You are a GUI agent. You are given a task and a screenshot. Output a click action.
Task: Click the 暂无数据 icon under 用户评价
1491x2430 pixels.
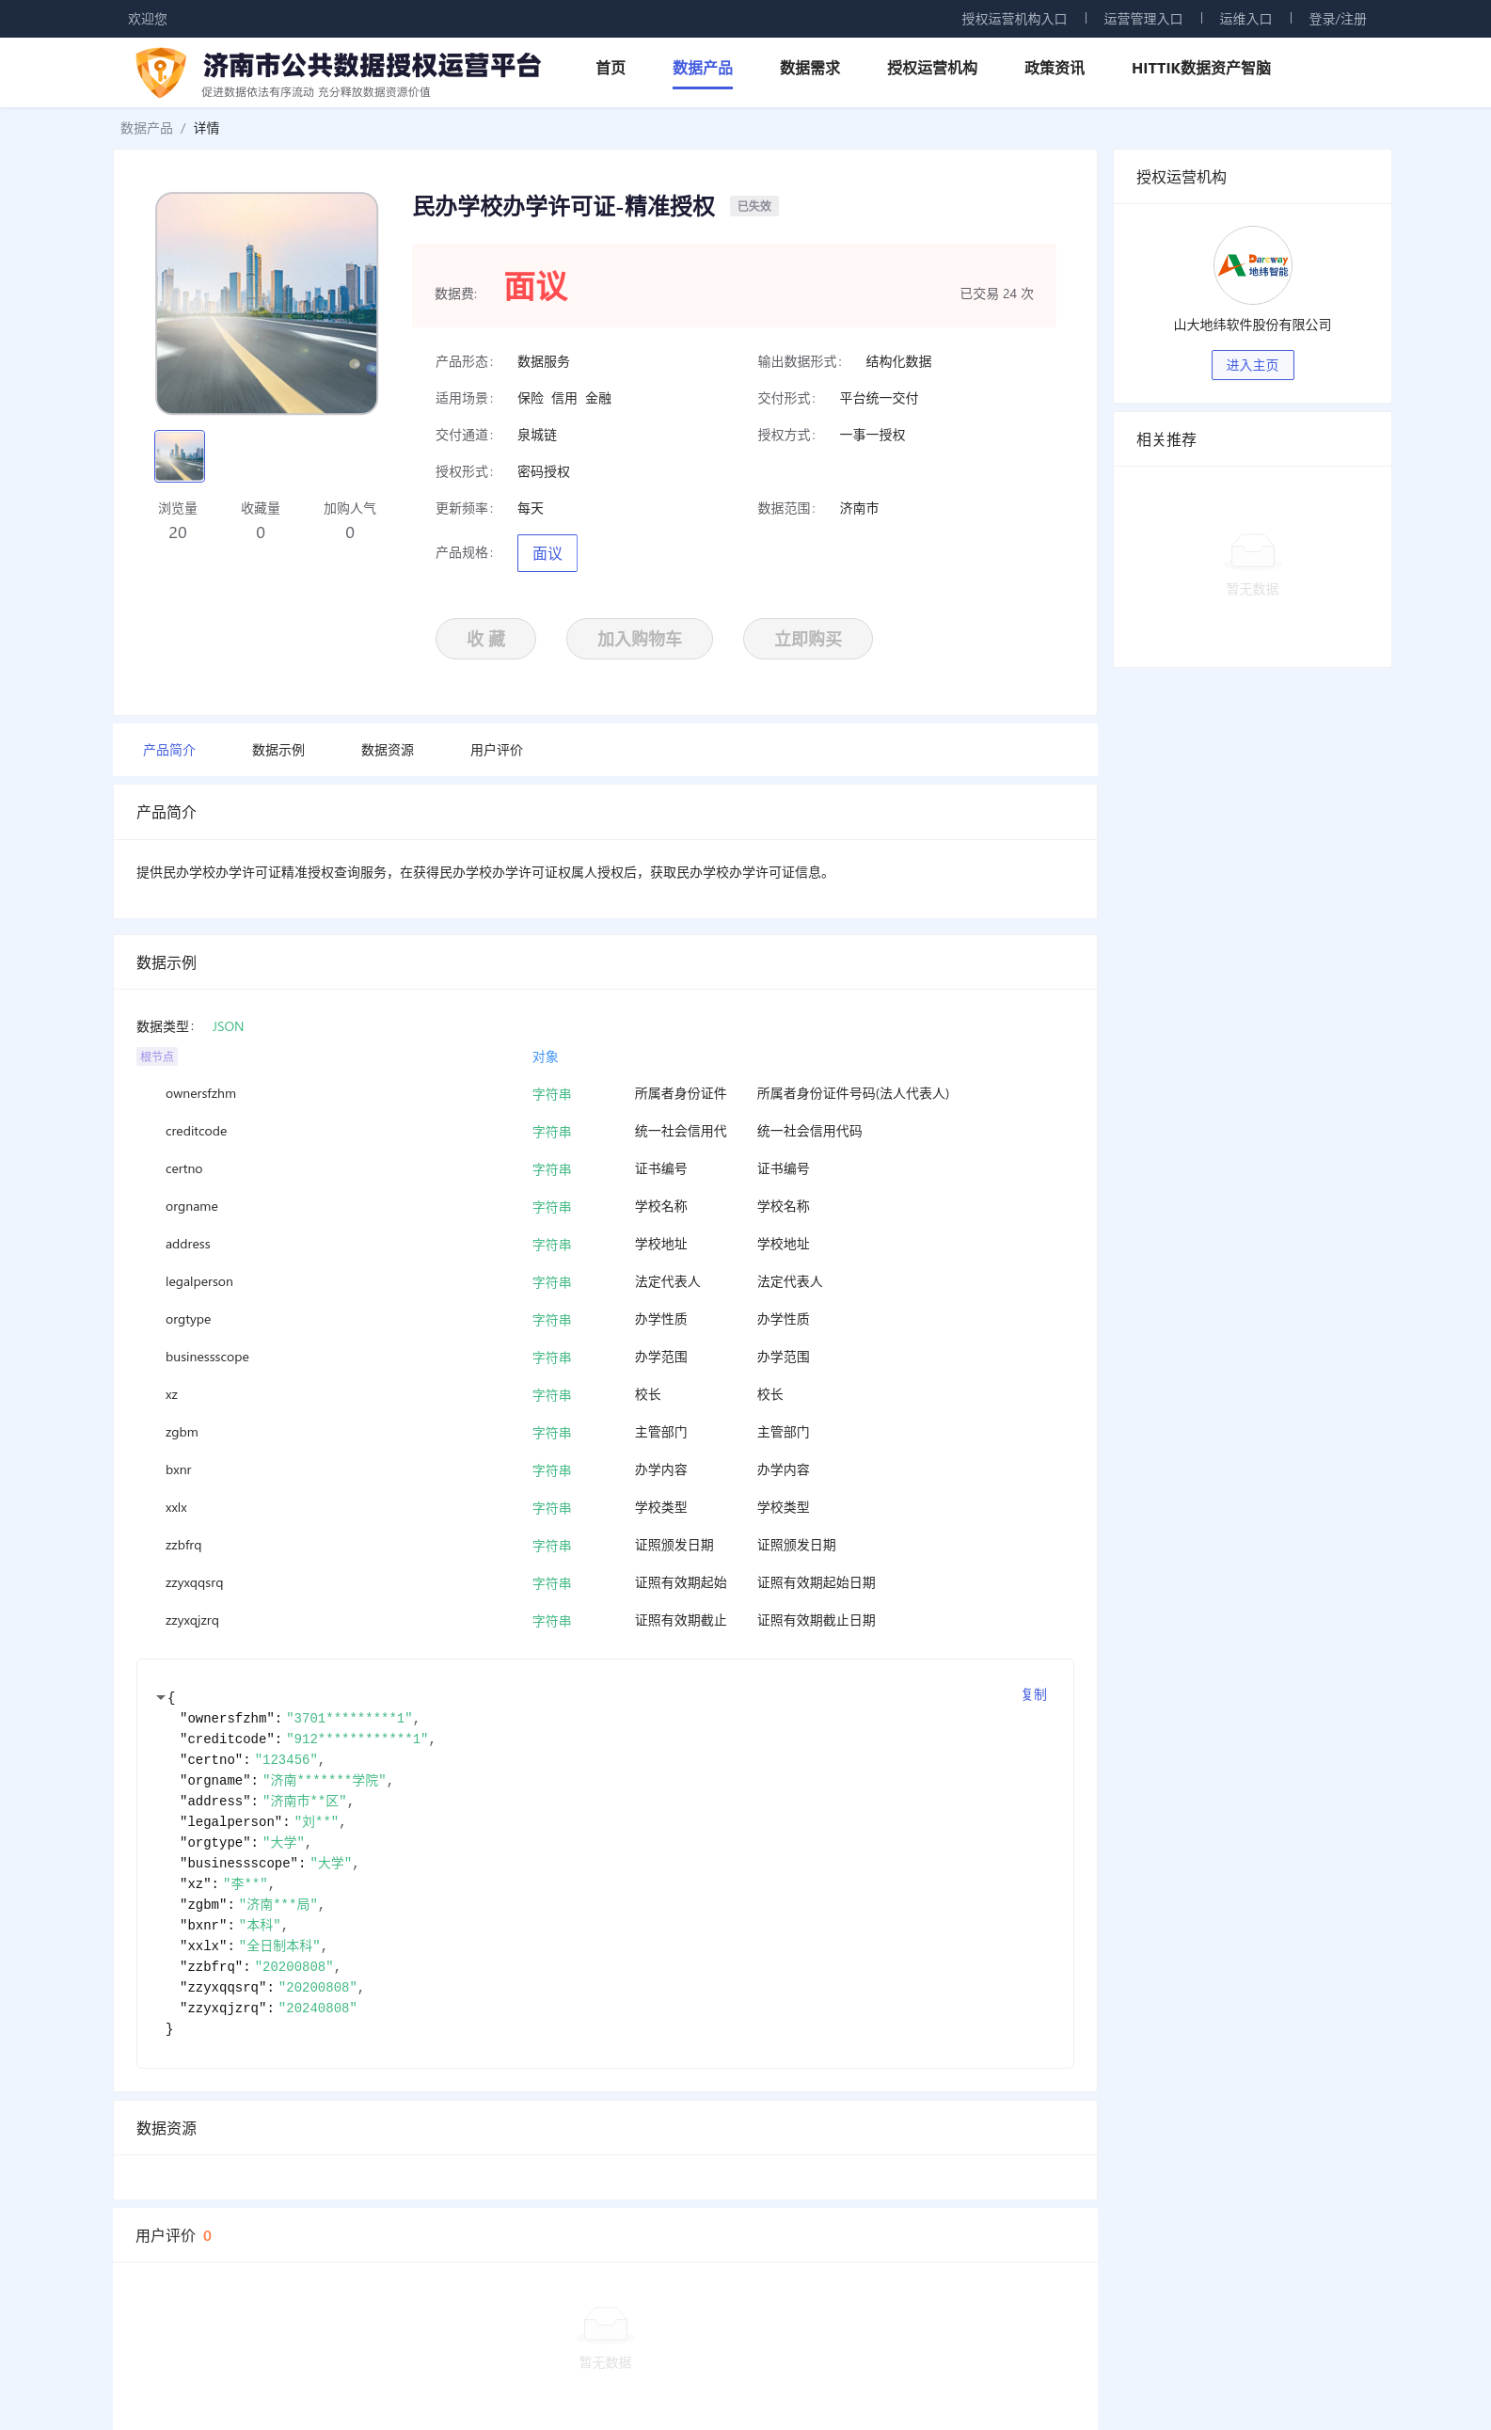coord(605,2324)
